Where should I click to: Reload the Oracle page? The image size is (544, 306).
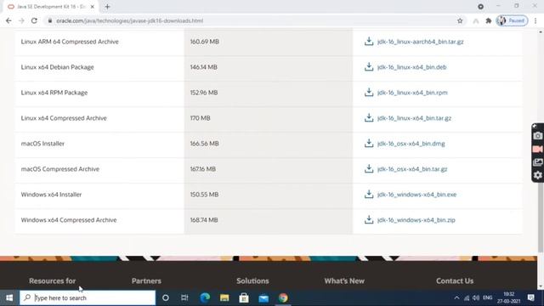[34, 20]
